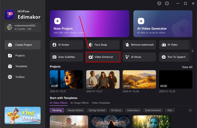Viewport: 197px width, 128px height.
Task: Click the Remove watermark icon
Action: [127, 45]
